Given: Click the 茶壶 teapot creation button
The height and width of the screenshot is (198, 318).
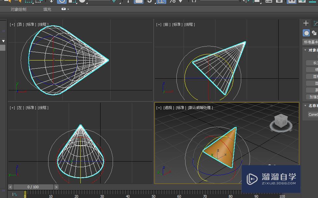Looking at the screenshot, I should pyautogui.click(x=314, y=90).
